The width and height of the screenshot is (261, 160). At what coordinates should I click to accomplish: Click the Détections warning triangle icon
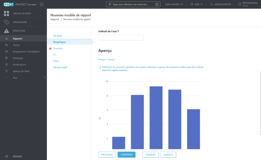click(6, 31)
